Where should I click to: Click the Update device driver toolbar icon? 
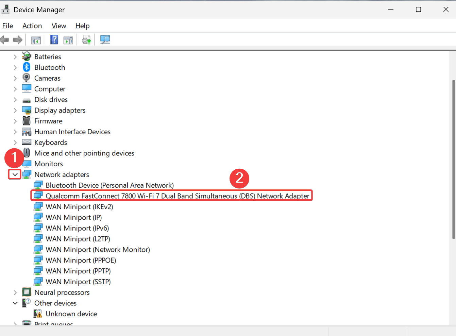(x=87, y=40)
